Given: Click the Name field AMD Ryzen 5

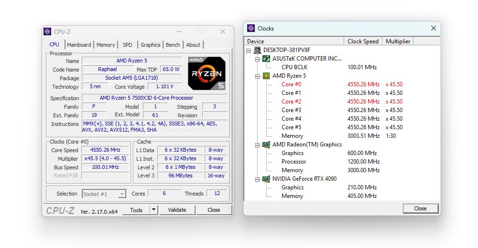Looking at the screenshot, I should click(x=132, y=61).
